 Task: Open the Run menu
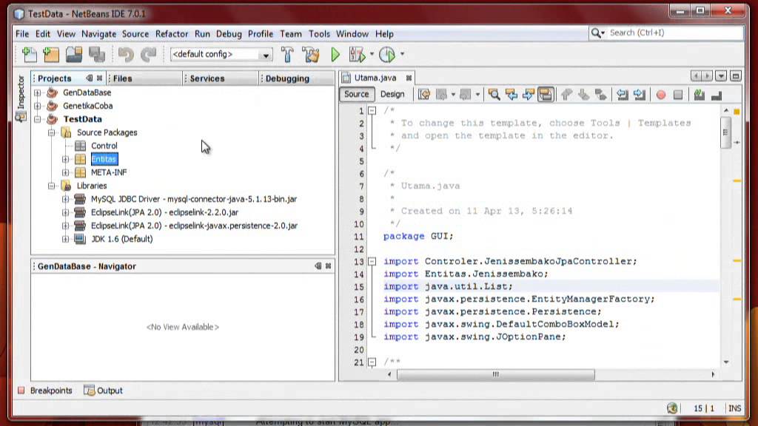[202, 34]
